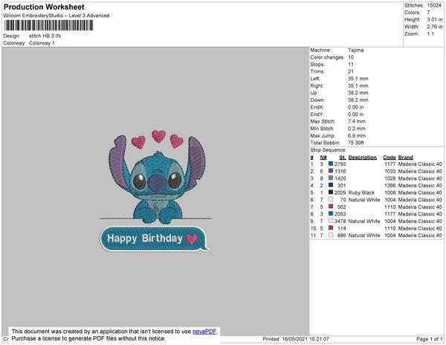The image size is (446, 345).
Task: Click the pink swatch for stop 7
Action: pos(331,207)
